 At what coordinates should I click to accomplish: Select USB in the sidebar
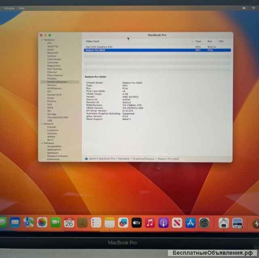[49, 120]
